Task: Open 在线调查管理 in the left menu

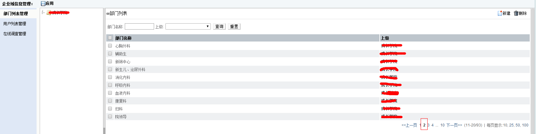Action: coord(15,34)
